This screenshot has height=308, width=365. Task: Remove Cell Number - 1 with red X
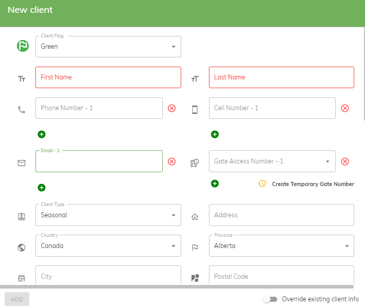click(345, 108)
